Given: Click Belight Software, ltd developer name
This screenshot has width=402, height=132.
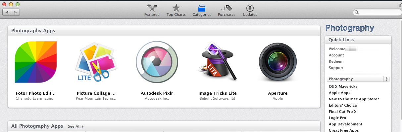Looking at the screenshot, I should click(218, 98).
